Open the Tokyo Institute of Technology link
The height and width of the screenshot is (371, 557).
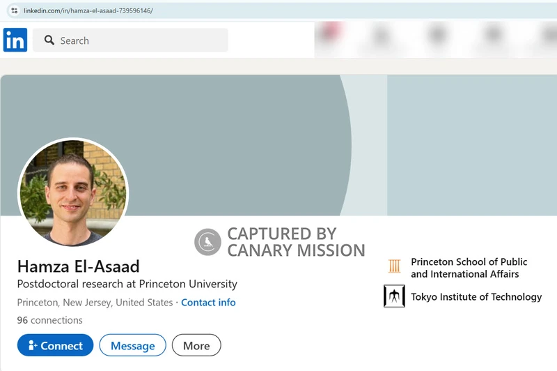(x=476, y=296)
